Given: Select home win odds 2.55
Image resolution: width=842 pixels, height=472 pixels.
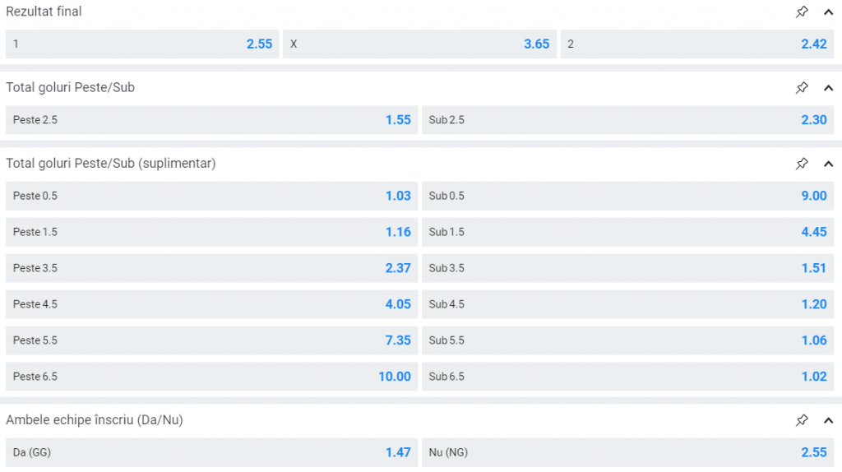Looking at the screenshot, I should click(142, 44).
